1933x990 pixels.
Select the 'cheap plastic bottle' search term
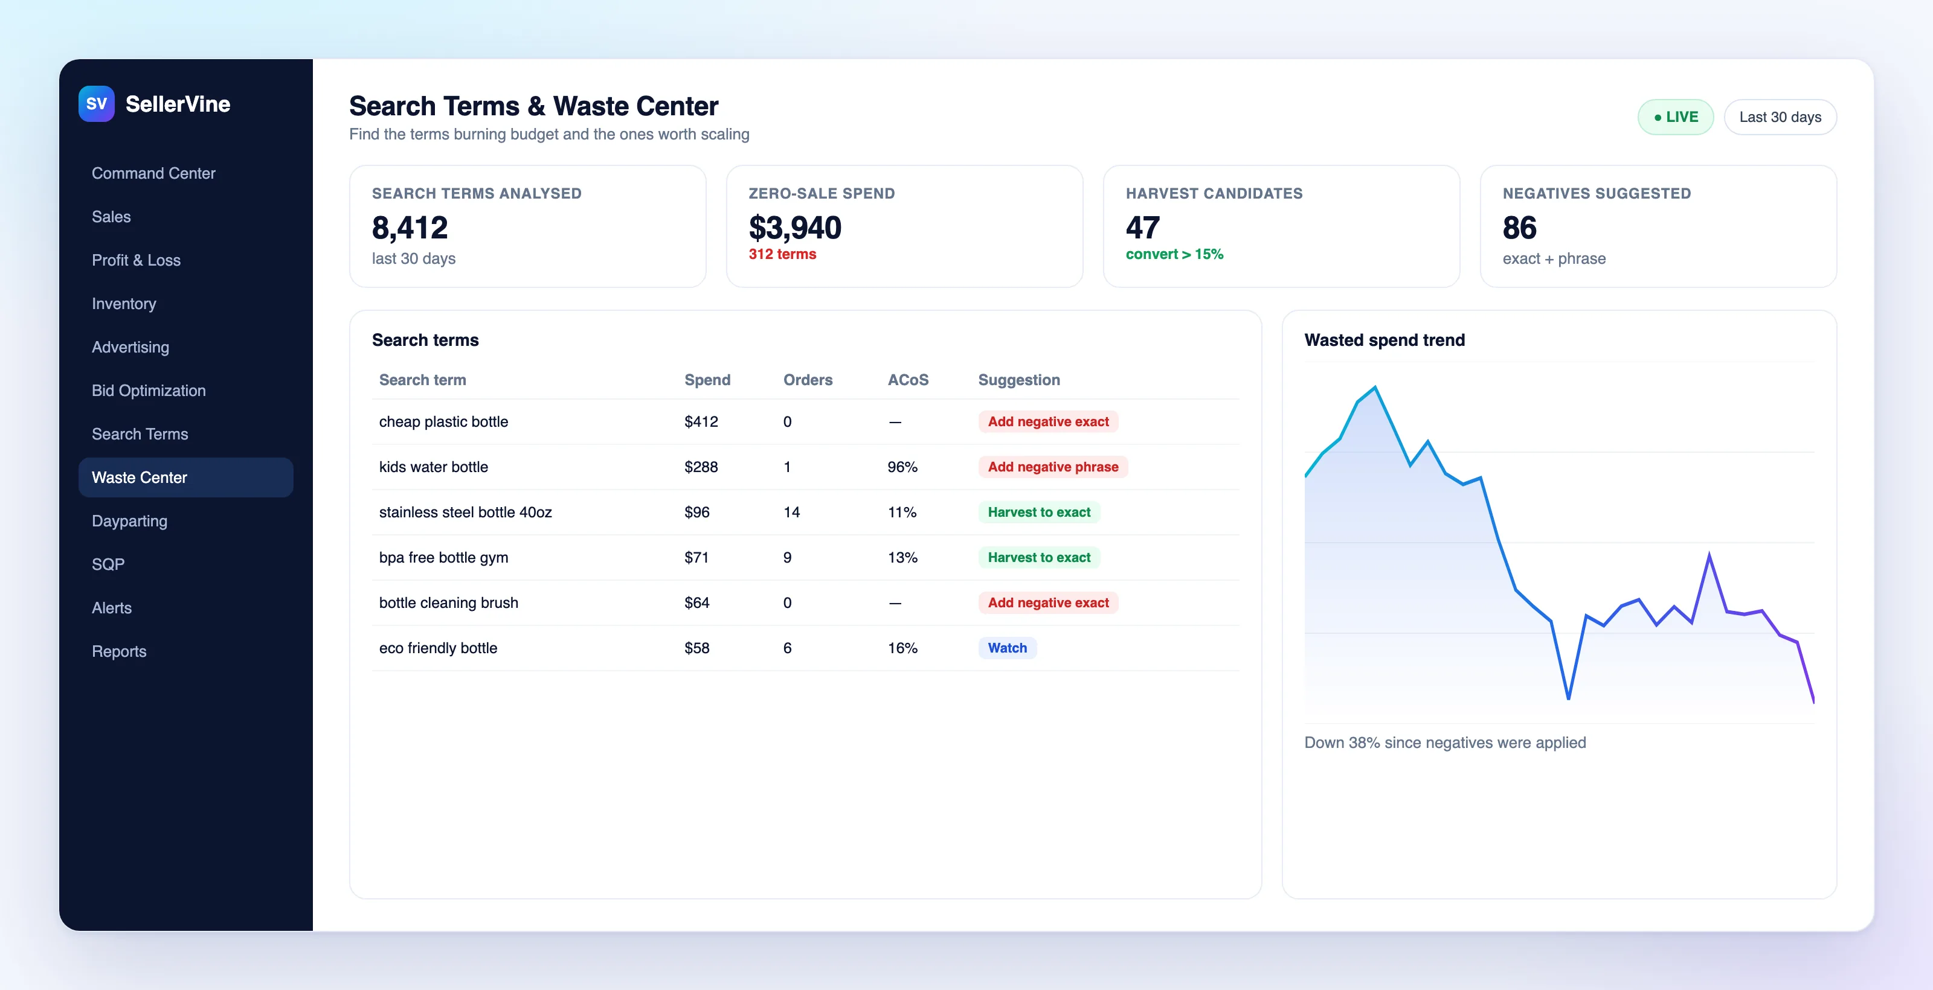(443, 421)
